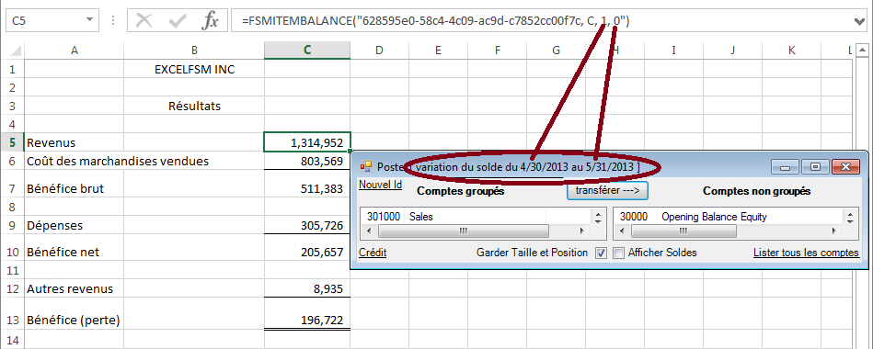Click the Nouvel Id link
Image resolution: width=873 pixels, height=349 pixels.
[x=380, y=185]
